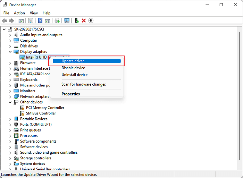The image size is (243, 178).
Task: Click the Mice and other pointing devices icon
Action: coord(16,85)
